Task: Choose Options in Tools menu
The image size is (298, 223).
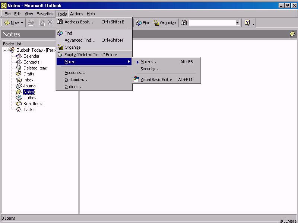Action: 94,87
